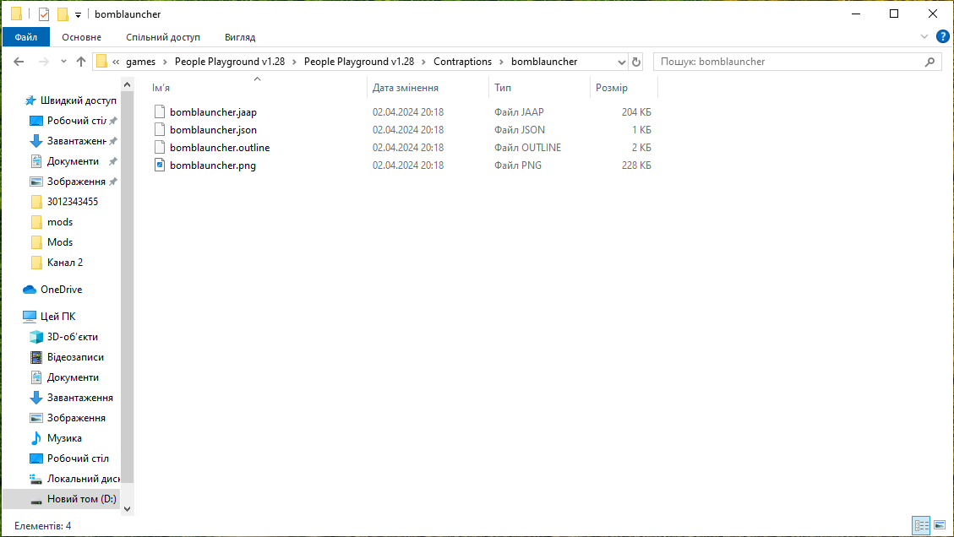
Task: Select the bomblauncher.outline file icon
Action: pos(160,147)
